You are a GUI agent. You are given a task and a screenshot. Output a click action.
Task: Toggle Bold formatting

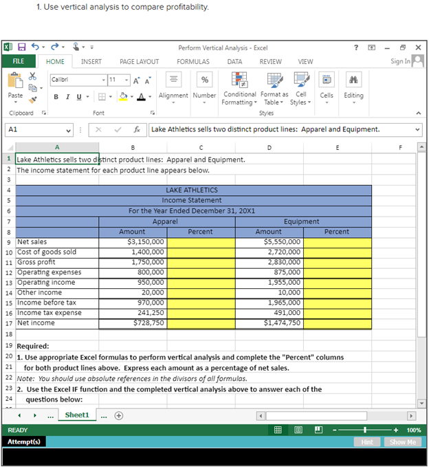(56, 96)
